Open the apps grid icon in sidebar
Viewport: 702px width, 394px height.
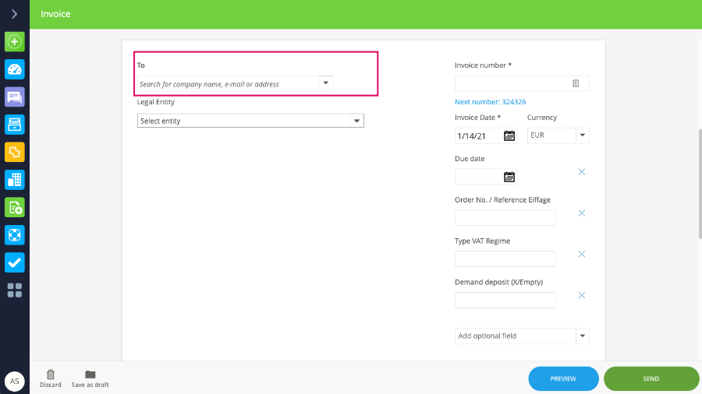pos(15,290)
